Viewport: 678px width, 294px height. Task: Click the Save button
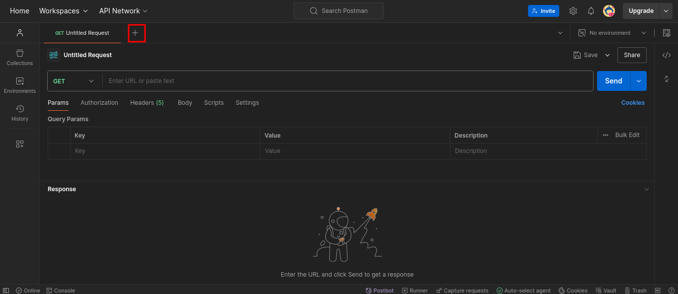(586, 55)
